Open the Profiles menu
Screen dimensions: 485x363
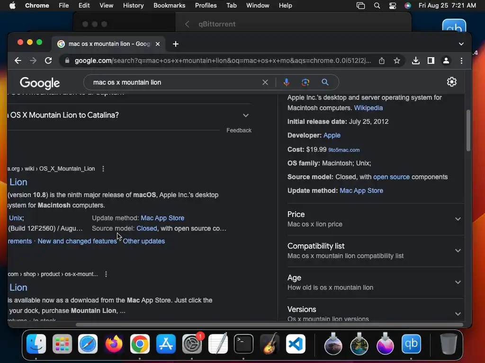(x=206, y=6)
